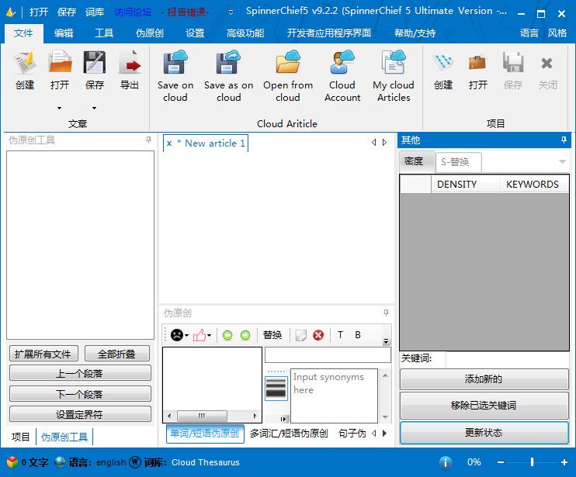Viewport: 576px width, 477px height.
Task: Open 伪原创 toolbar overflow options arrow
Action: tap(386, 341)
